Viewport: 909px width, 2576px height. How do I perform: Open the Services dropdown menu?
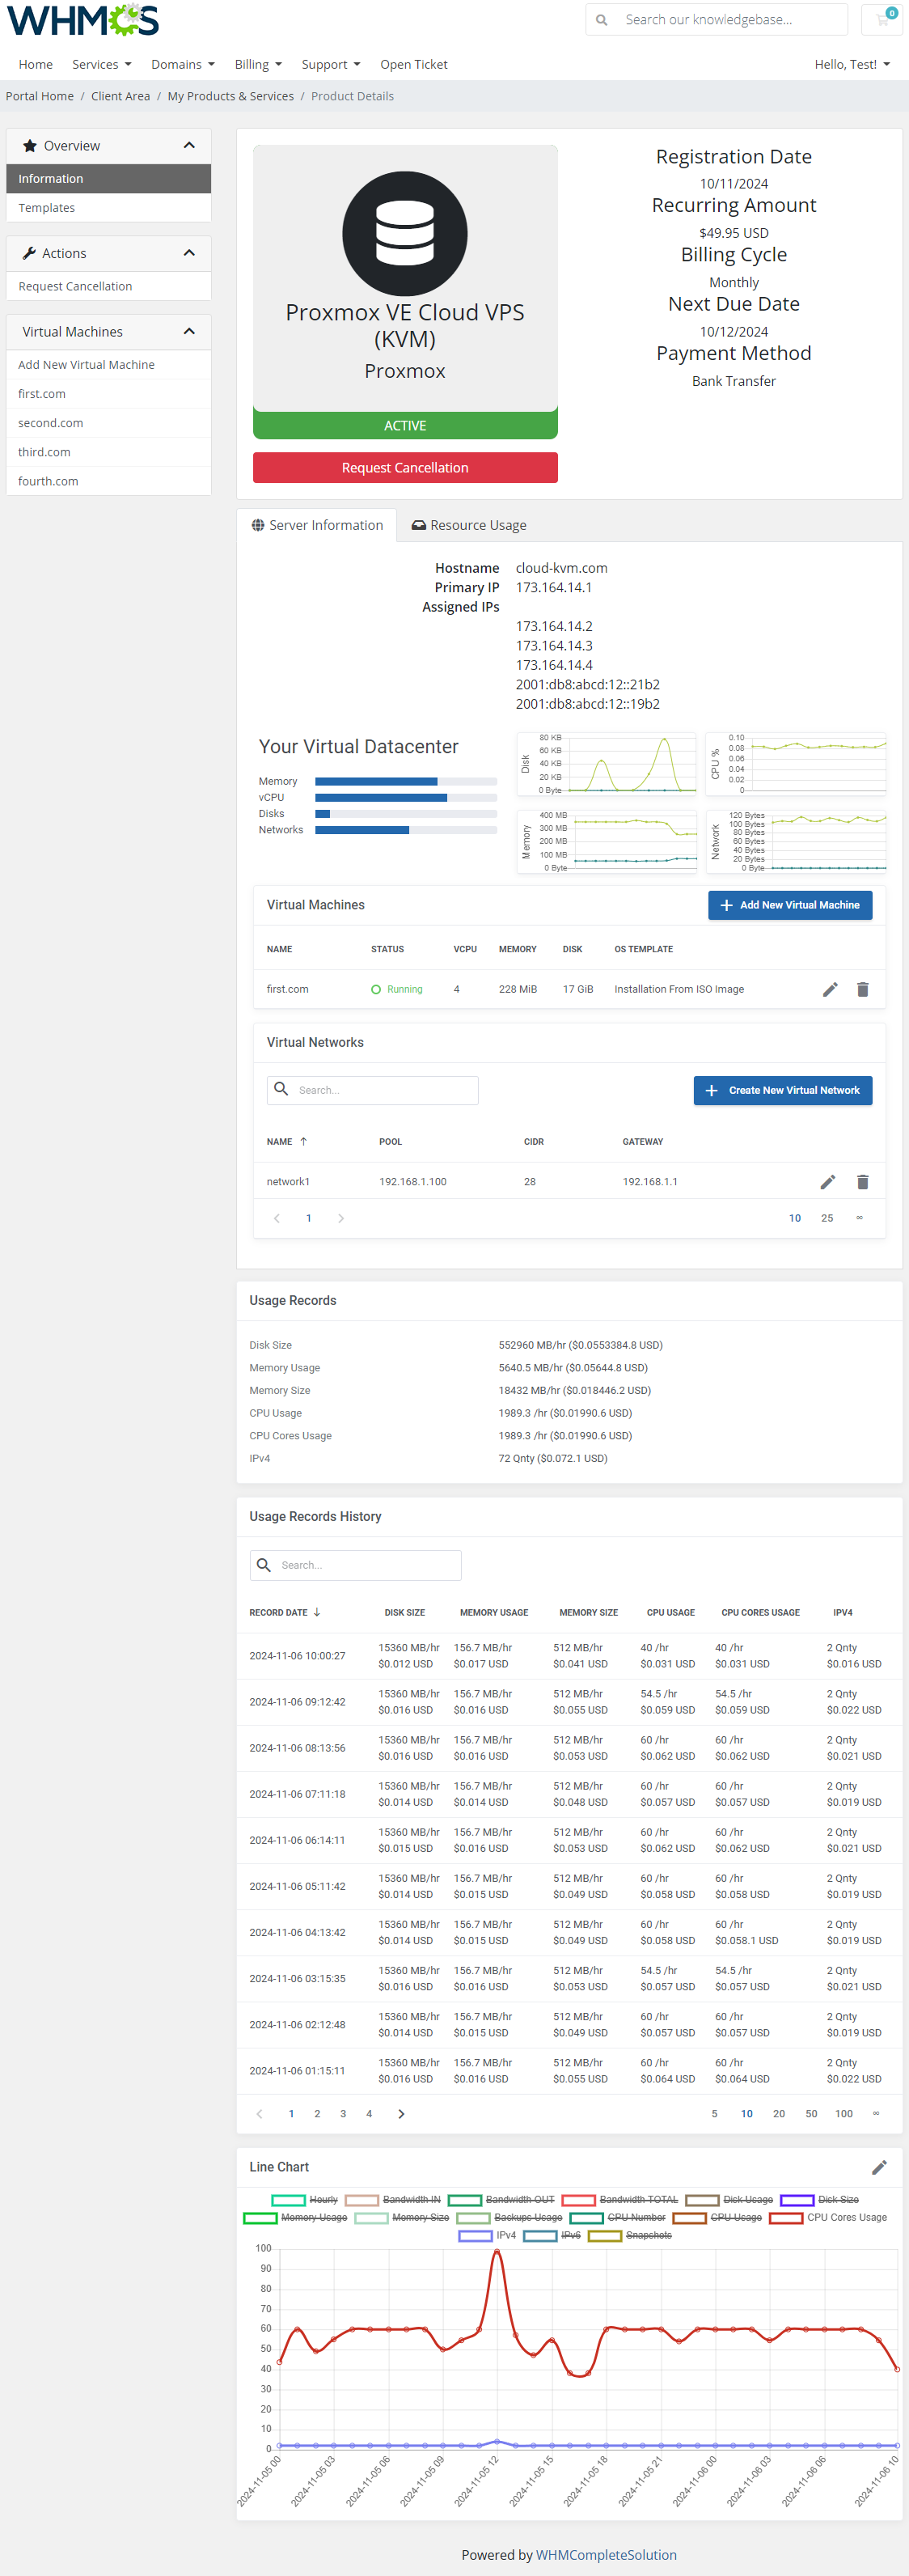click(101, 64)
